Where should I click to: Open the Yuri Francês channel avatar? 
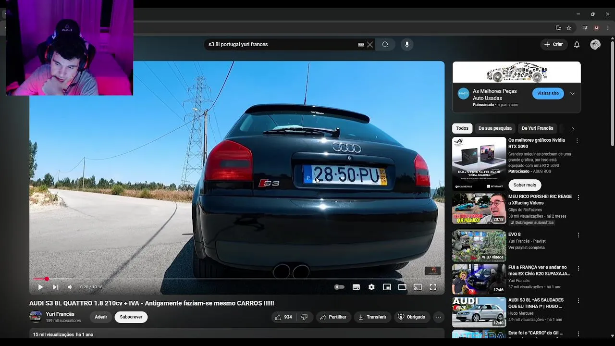(36, 317)
